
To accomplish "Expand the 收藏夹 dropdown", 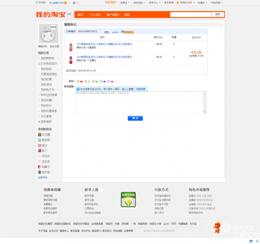I will pos(206,3).
